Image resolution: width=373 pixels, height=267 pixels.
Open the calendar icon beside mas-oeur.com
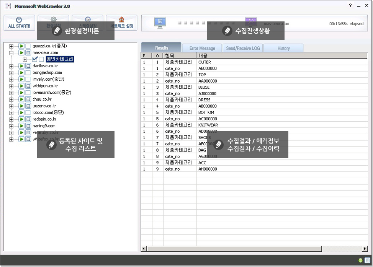[28, 52]
